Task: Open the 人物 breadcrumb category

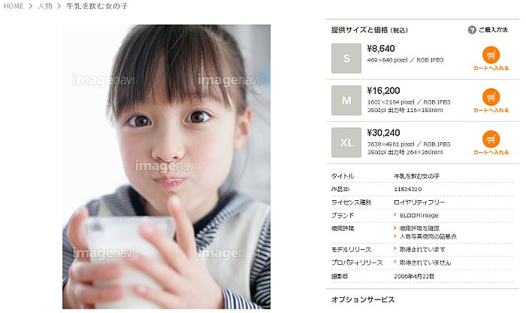Action: pos(45,6)
